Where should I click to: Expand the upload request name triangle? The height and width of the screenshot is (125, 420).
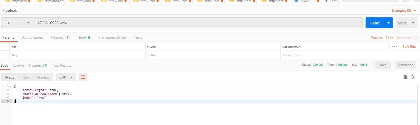click(3, 11)
